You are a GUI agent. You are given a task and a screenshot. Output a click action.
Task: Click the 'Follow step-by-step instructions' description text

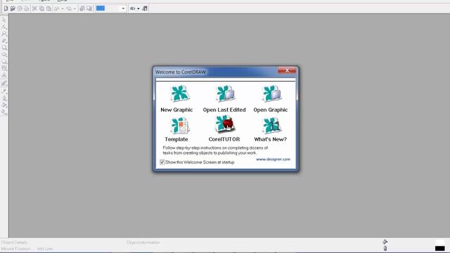tap(215, 150)
